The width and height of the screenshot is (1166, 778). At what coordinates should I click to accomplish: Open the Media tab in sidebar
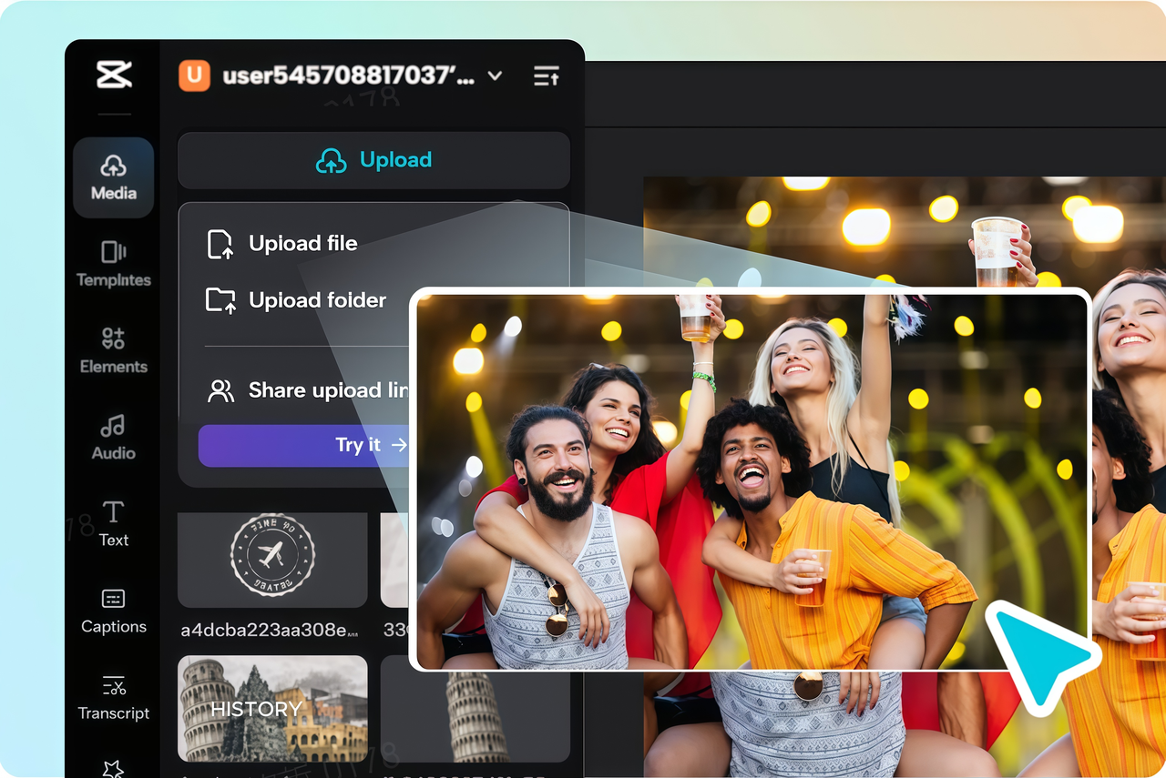coord(114,177)
